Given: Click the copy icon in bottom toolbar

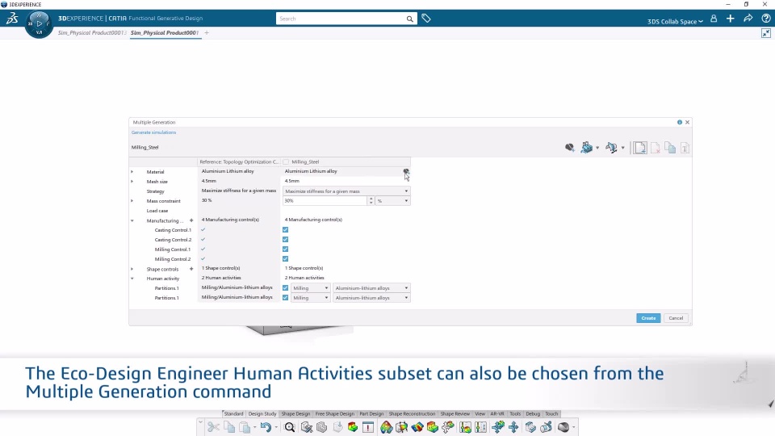Looking at the screenshot, I should coord(228,427).
